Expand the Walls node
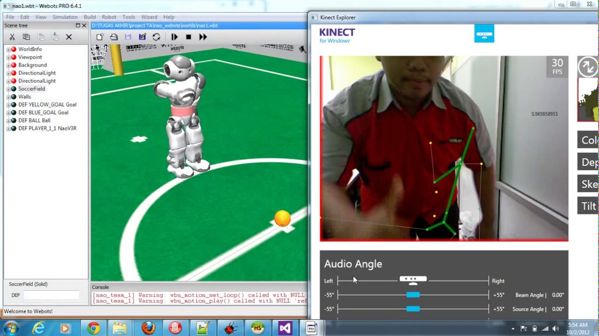The height and width of the screenshot is (336, 599). 8,97
